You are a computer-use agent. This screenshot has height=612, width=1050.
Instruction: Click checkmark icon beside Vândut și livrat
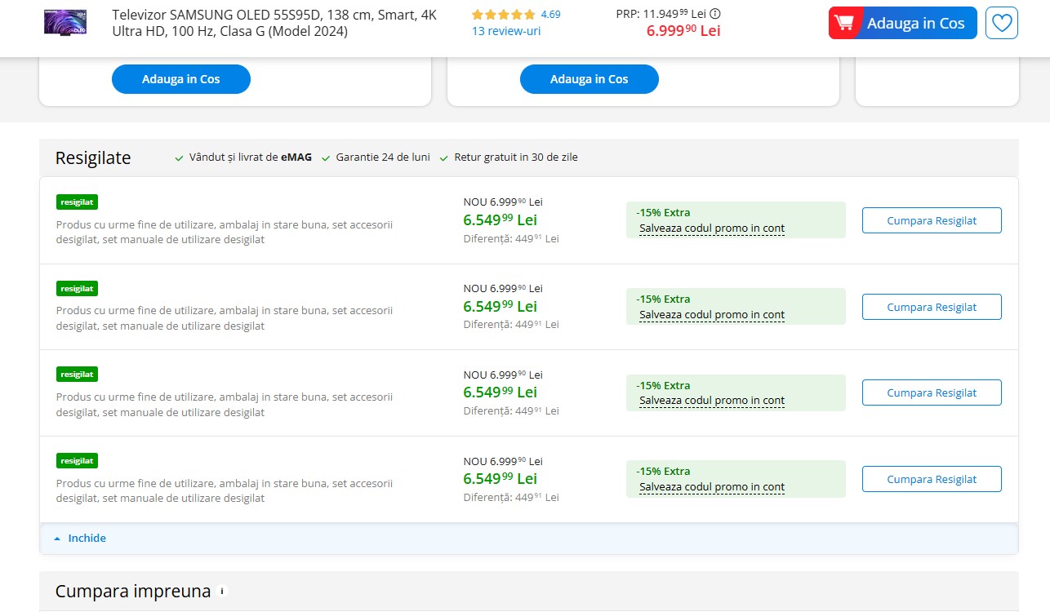180,158
